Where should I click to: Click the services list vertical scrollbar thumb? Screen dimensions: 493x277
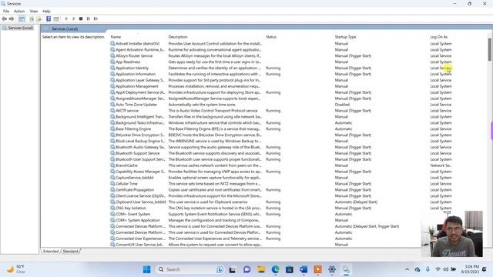(490, 49)
